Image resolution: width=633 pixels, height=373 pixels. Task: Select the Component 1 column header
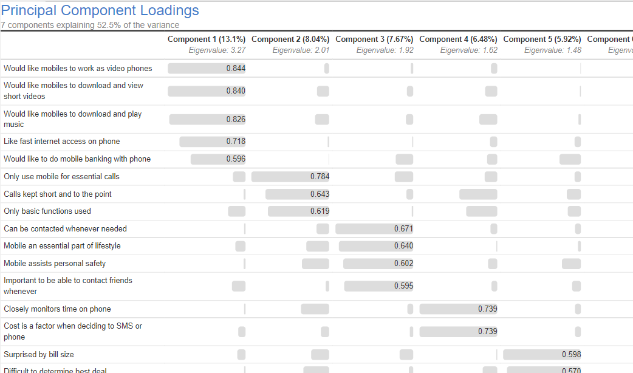point(207,39)
